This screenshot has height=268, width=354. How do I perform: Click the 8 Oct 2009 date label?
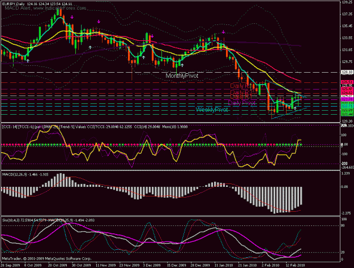tap(33, 265)
